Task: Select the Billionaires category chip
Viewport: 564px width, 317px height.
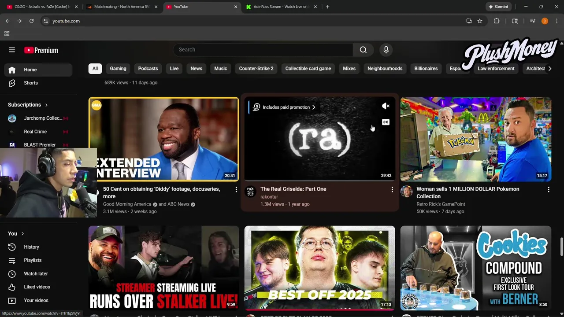Action: [426, 68]
